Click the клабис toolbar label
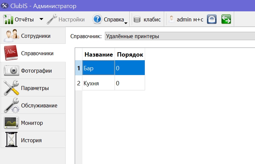Screen dimensions: 255x164 click(x=152, y=19)
